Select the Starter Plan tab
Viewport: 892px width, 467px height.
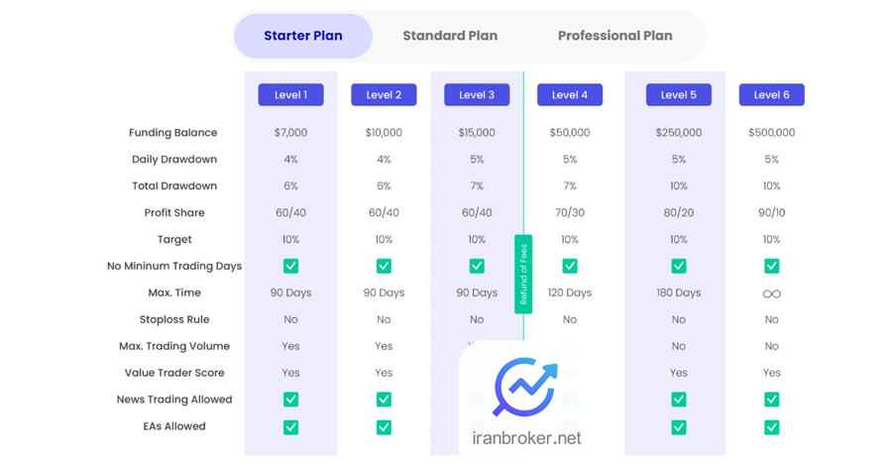[x=303, y=36]
